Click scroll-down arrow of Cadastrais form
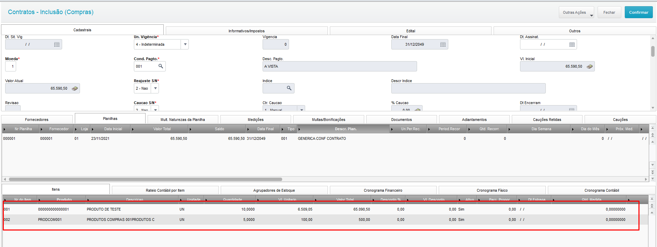The height and width of the screenshot is (247, 657). pyautogui.click(x=653, y=108)
